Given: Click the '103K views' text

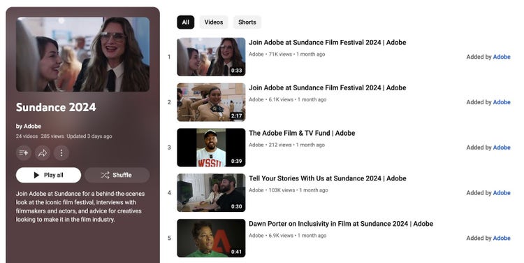Looking at the screenshot, I should pos(282,190).
